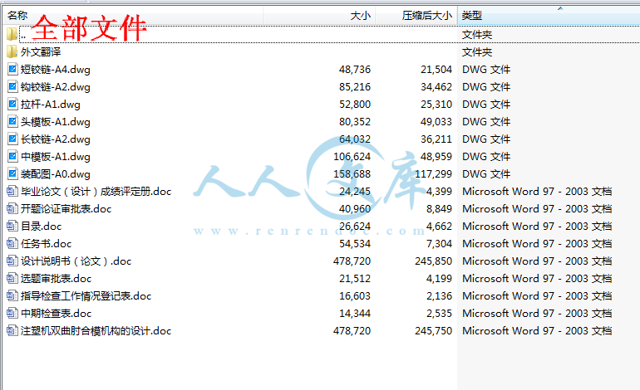Click the Word icon for 选题审批表.doc
Viewport: 640px width, 390px height.
[x=12, y=278]
